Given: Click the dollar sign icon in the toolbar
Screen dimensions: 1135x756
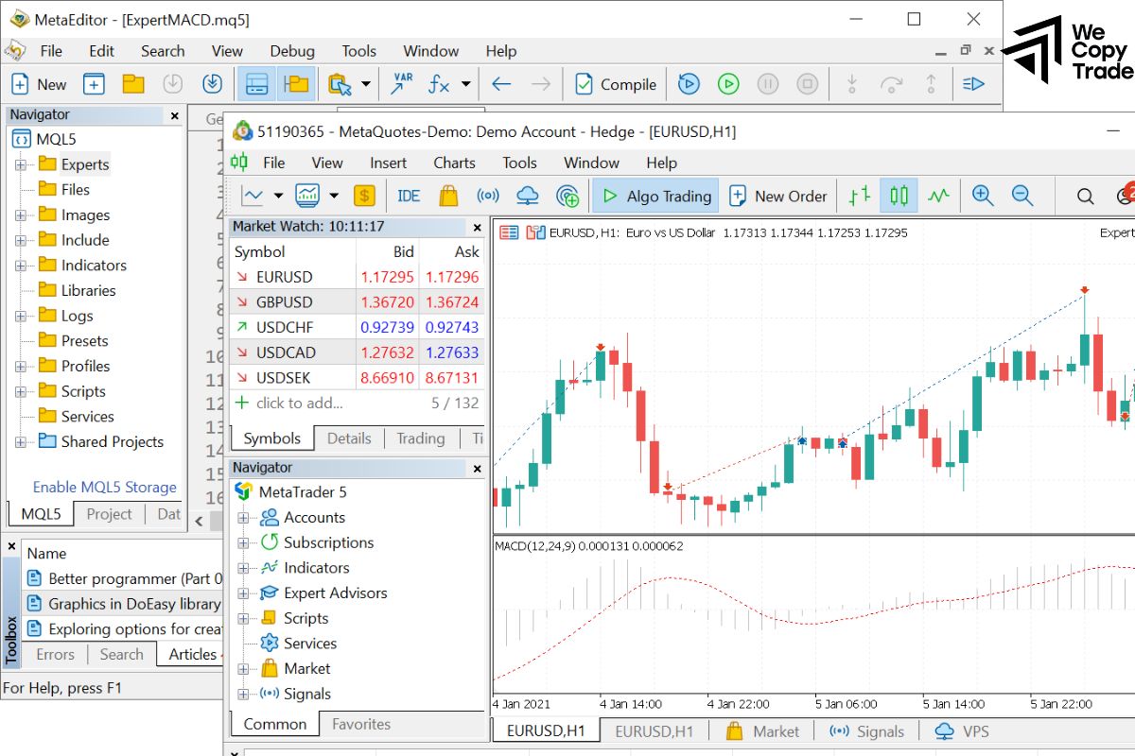Looking at the screenshot, I should (364, 196).
